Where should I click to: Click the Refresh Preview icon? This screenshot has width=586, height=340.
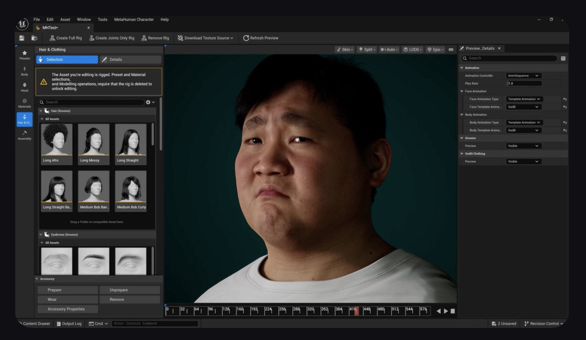coord(246,38)
